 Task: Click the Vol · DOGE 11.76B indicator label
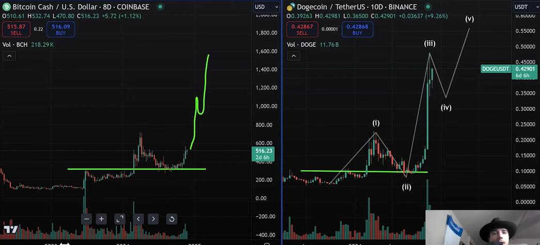313,45
